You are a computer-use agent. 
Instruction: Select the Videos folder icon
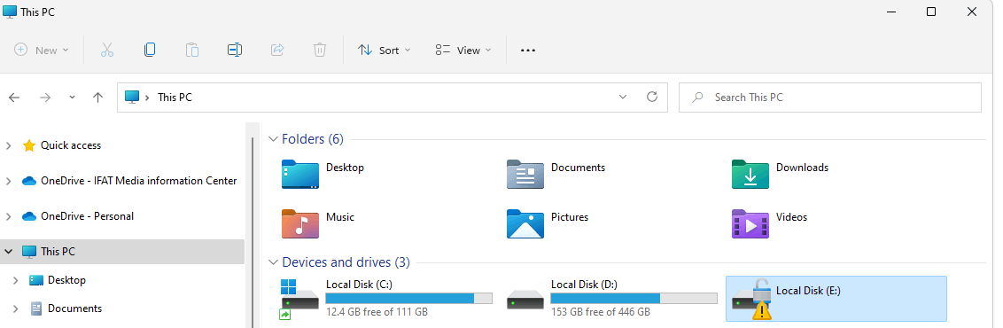(750, 223)
